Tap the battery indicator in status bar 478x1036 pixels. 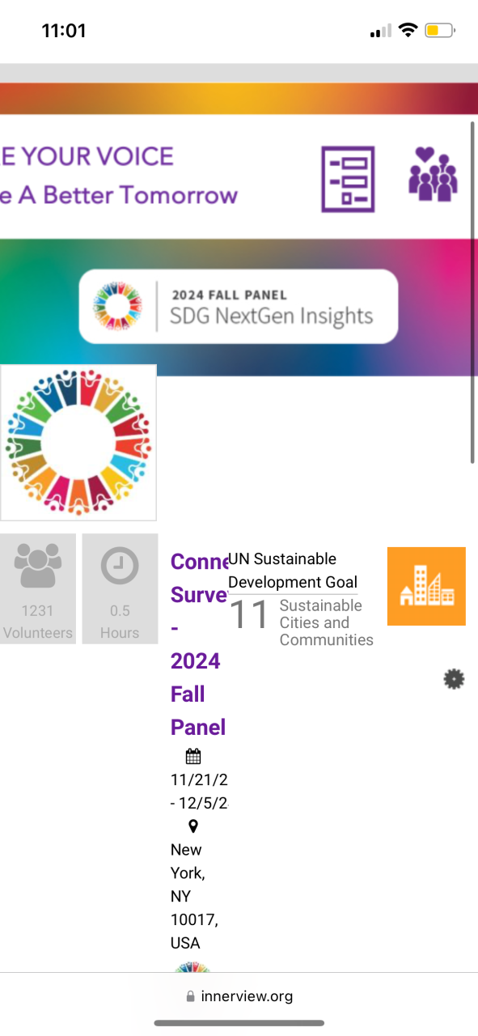tap(440, 31)
